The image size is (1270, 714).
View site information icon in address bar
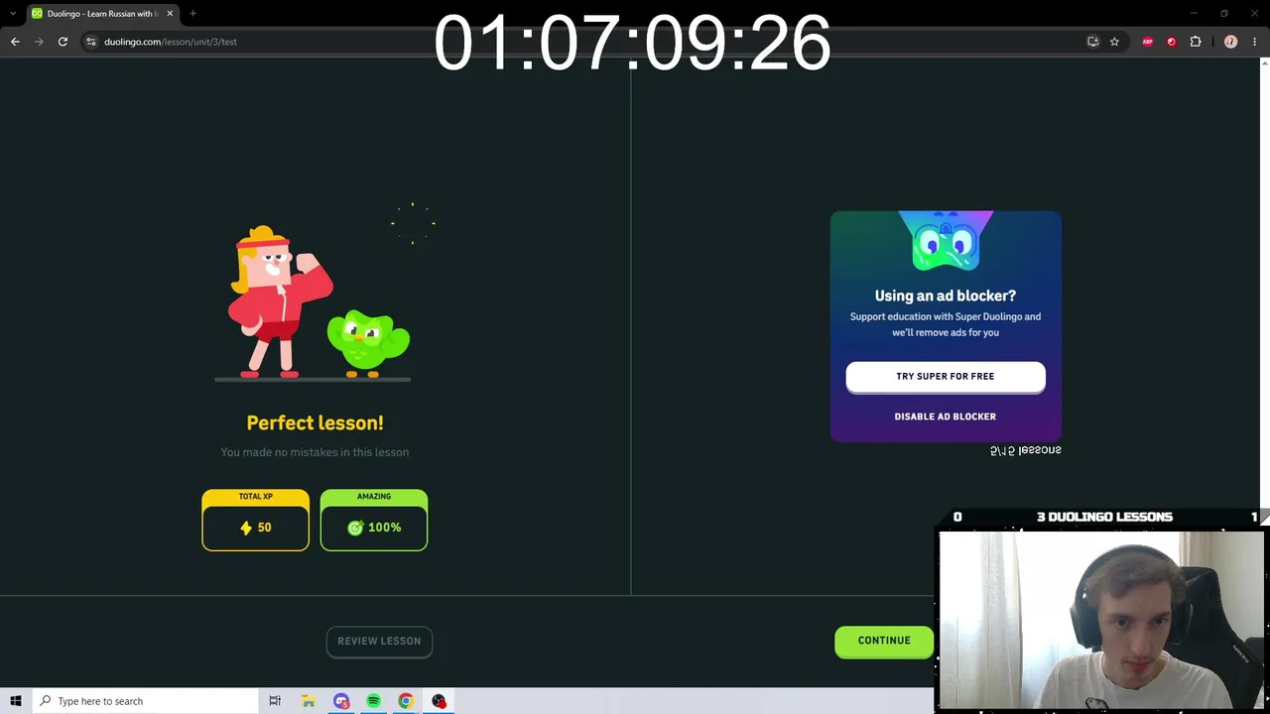click(x=90, y=42)
